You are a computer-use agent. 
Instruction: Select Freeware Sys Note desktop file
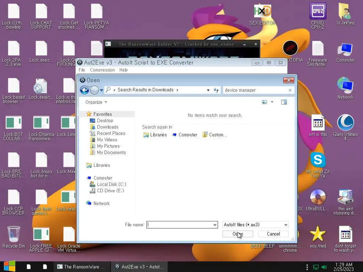pyautogui.click(x=318, y=54)
